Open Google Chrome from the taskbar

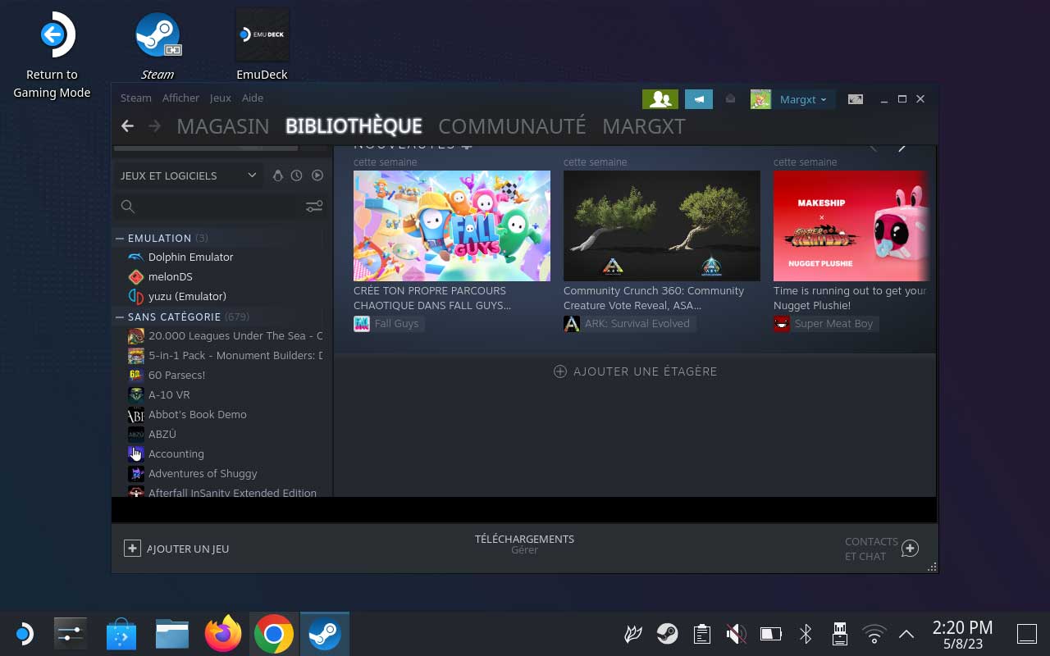274,635
